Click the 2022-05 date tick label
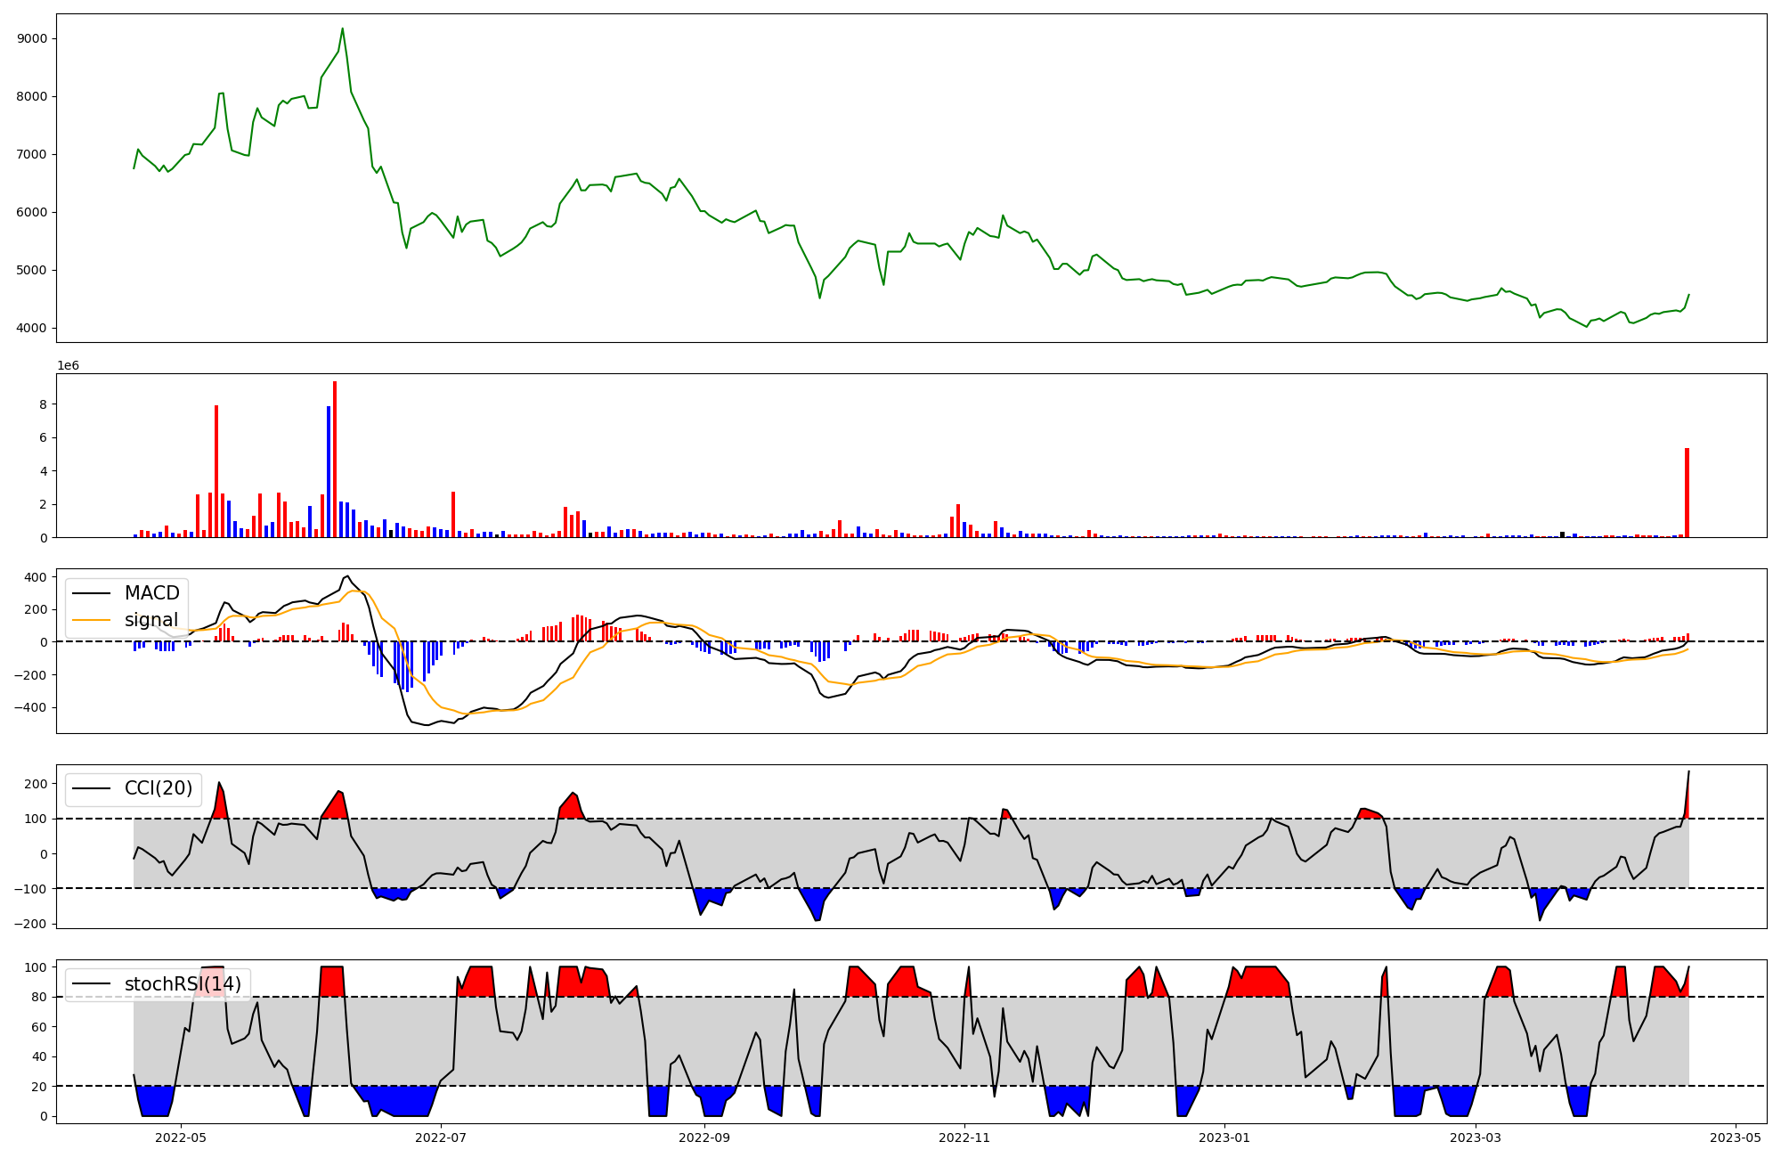Image resolution: width=1781 pixels, height=1158 pixels. [x=181, y=1138]
